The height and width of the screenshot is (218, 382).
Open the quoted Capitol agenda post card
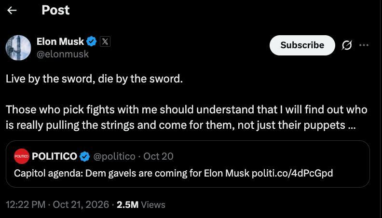pyautogui.click(x=188, y=164)
